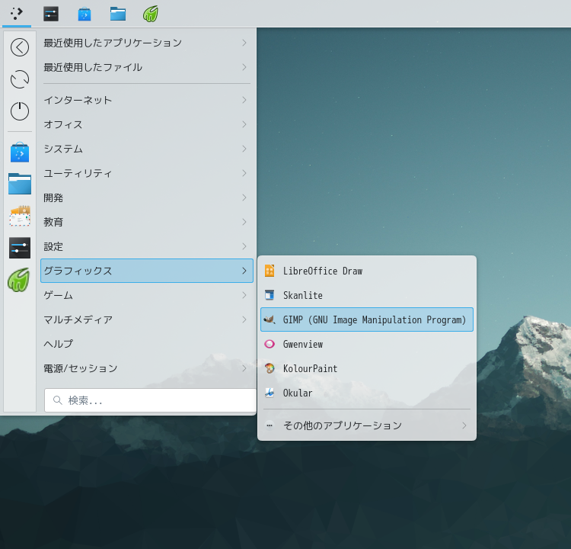Click the Skanlite scanner icon

[270, 295]
